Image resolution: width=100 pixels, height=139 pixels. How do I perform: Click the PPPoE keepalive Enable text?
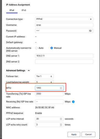pos(38,113)
